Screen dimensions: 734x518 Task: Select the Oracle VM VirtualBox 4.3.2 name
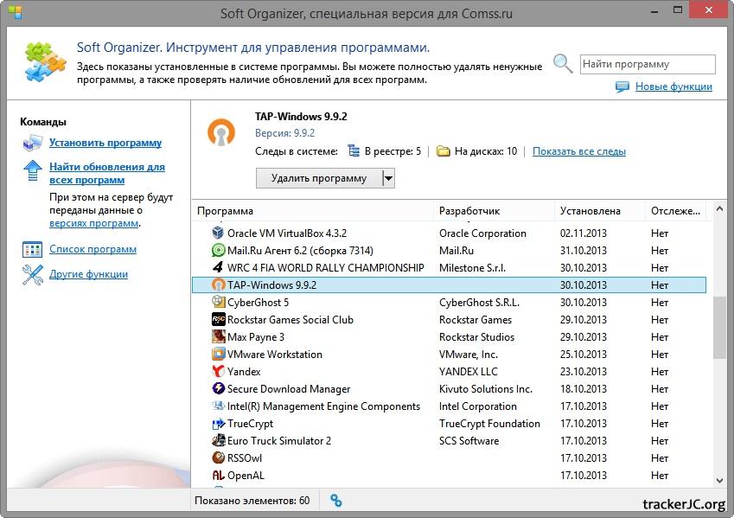coord(287,233)
